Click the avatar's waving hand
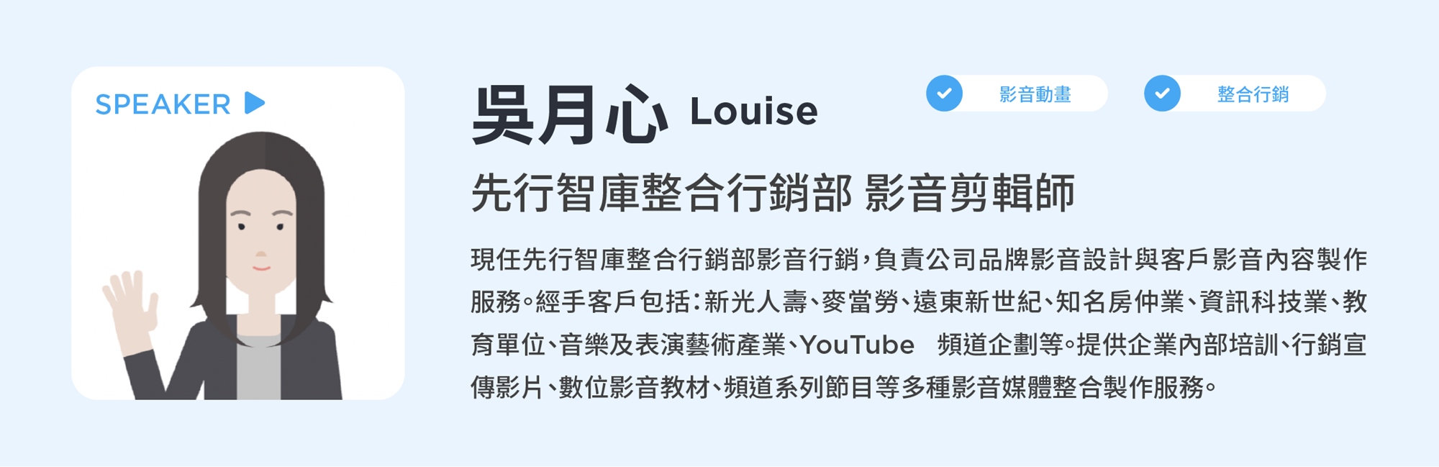The height and width of the screenshot is (467, 1439). tap(131, 302)
